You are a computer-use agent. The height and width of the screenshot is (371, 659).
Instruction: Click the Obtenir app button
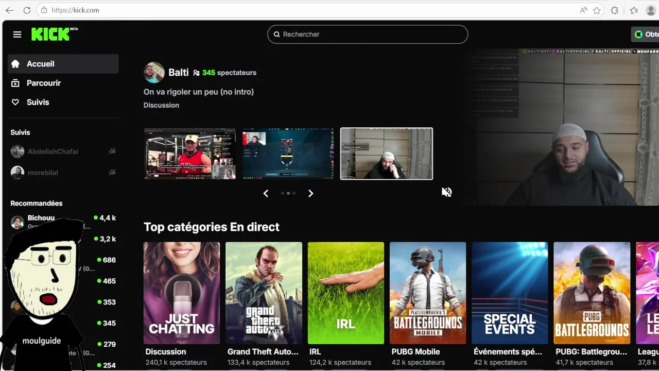pyautogui.click(x=646, y=34)
